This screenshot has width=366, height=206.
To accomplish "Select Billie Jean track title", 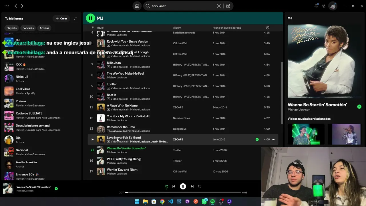I will click(114, 63).
